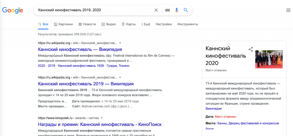Start voice search with microphone icon
This screenshot has height=136, width=293.
pos(177,10)
